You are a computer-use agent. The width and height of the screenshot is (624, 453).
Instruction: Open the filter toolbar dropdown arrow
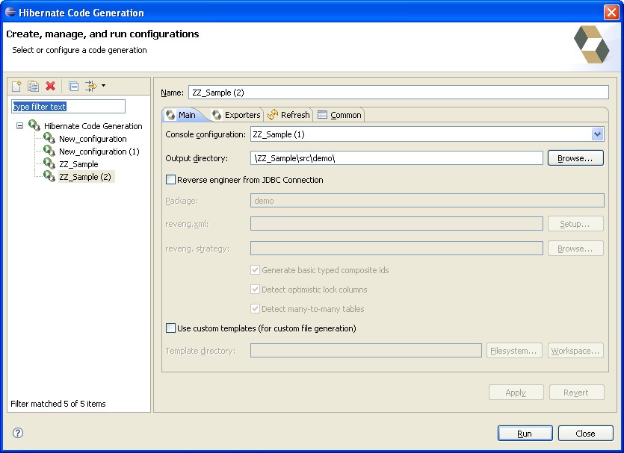pyautogui.click(x=103, y=86)
